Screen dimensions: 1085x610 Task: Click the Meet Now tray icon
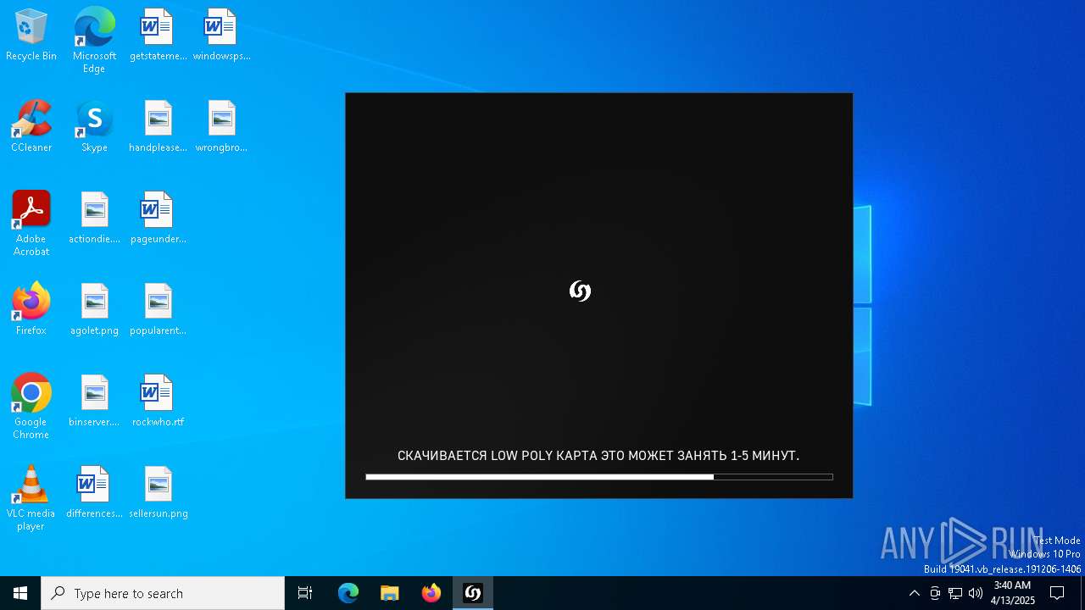935,593
